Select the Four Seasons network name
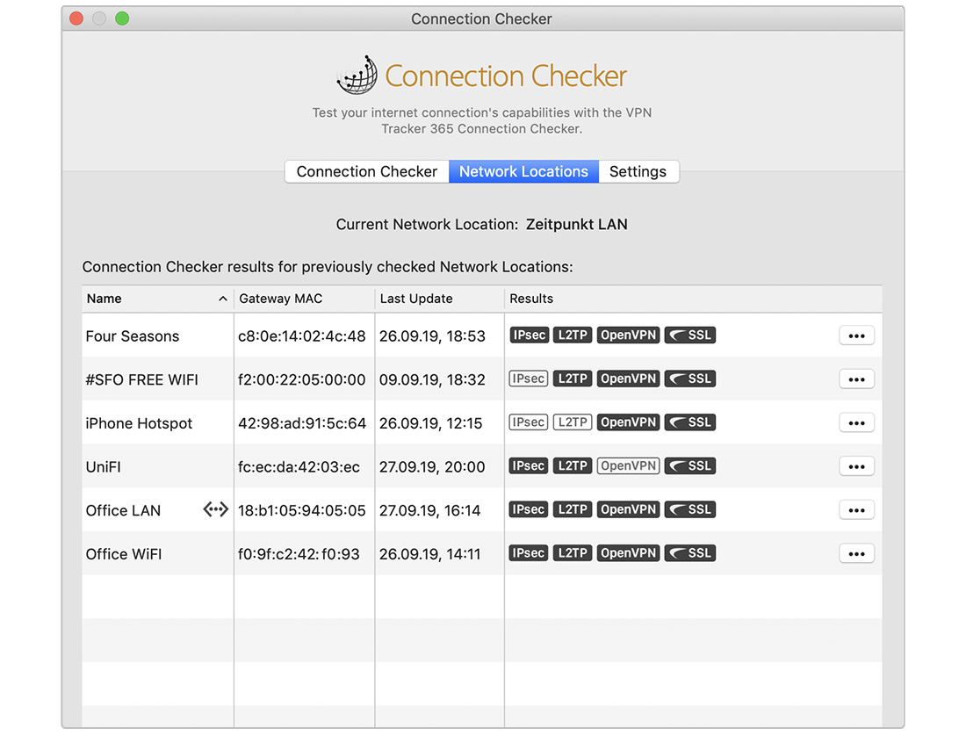This screenshot has height=750, width=966. point(133,336)
